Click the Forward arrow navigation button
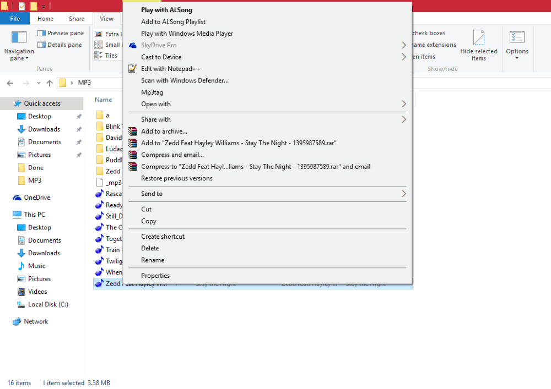Screen dimensions: 551x389 click(26, 83)
